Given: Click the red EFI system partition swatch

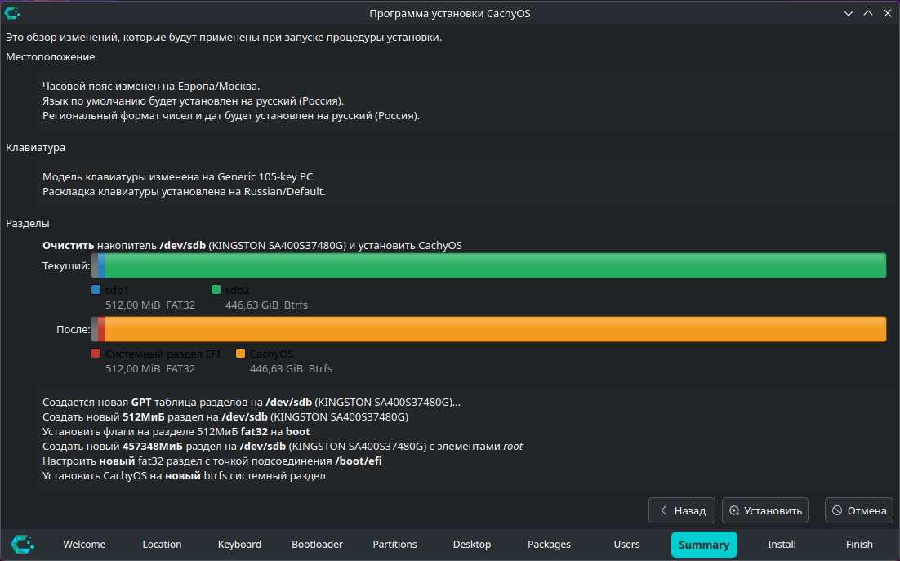Looking at the screenshot, I should coord(96,354).
